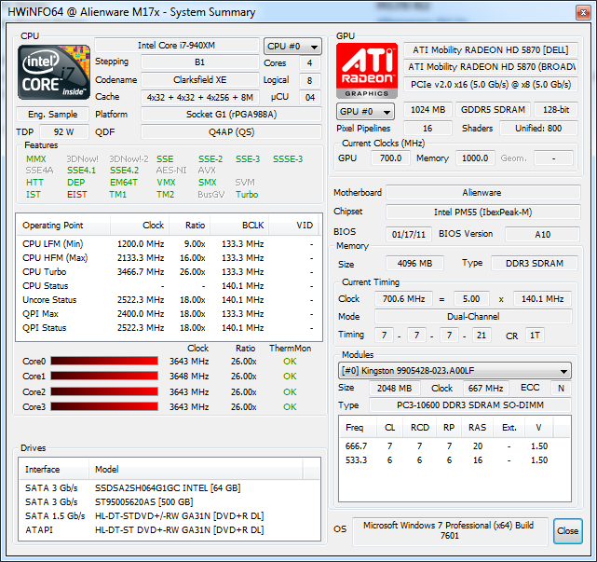The width and height of the screenshot is (597, 562).
Task: Click the Turbo feature label
Action: click(247, 195)
